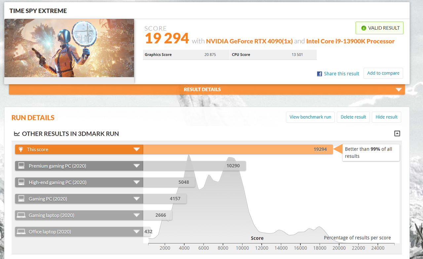The image size is (423, 259).
Task: Click the desktop icon for Gaming PC (2020)
Action: pyautogui.click(x=21, y=199)
